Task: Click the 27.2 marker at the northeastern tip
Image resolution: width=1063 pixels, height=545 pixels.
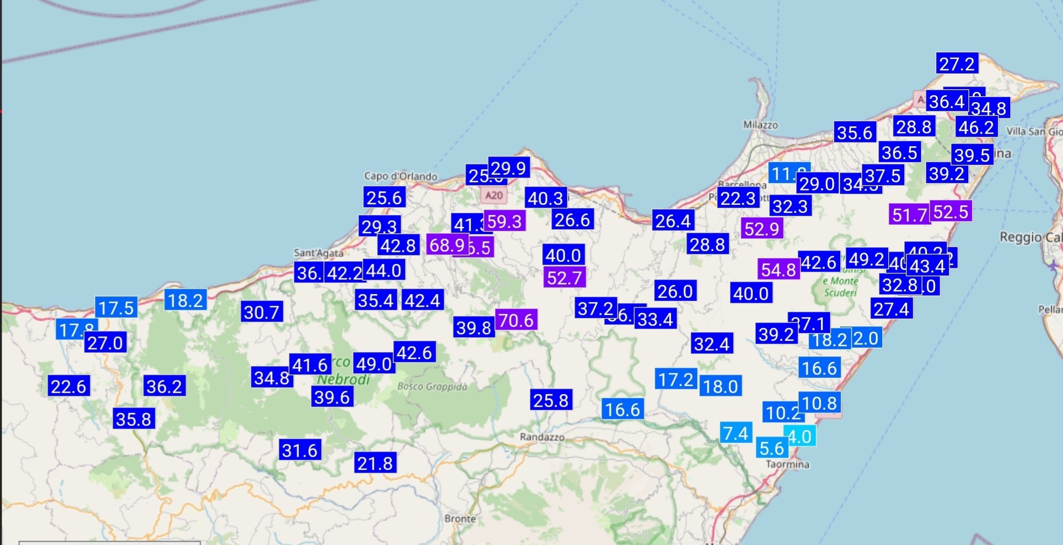Action: pos(956,64)
